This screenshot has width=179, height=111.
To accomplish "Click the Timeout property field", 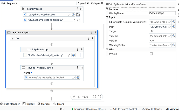I will (x=158, y=36).
